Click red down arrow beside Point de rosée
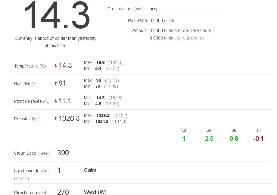Screen dimensions: 277x195 tap(56, 101)
